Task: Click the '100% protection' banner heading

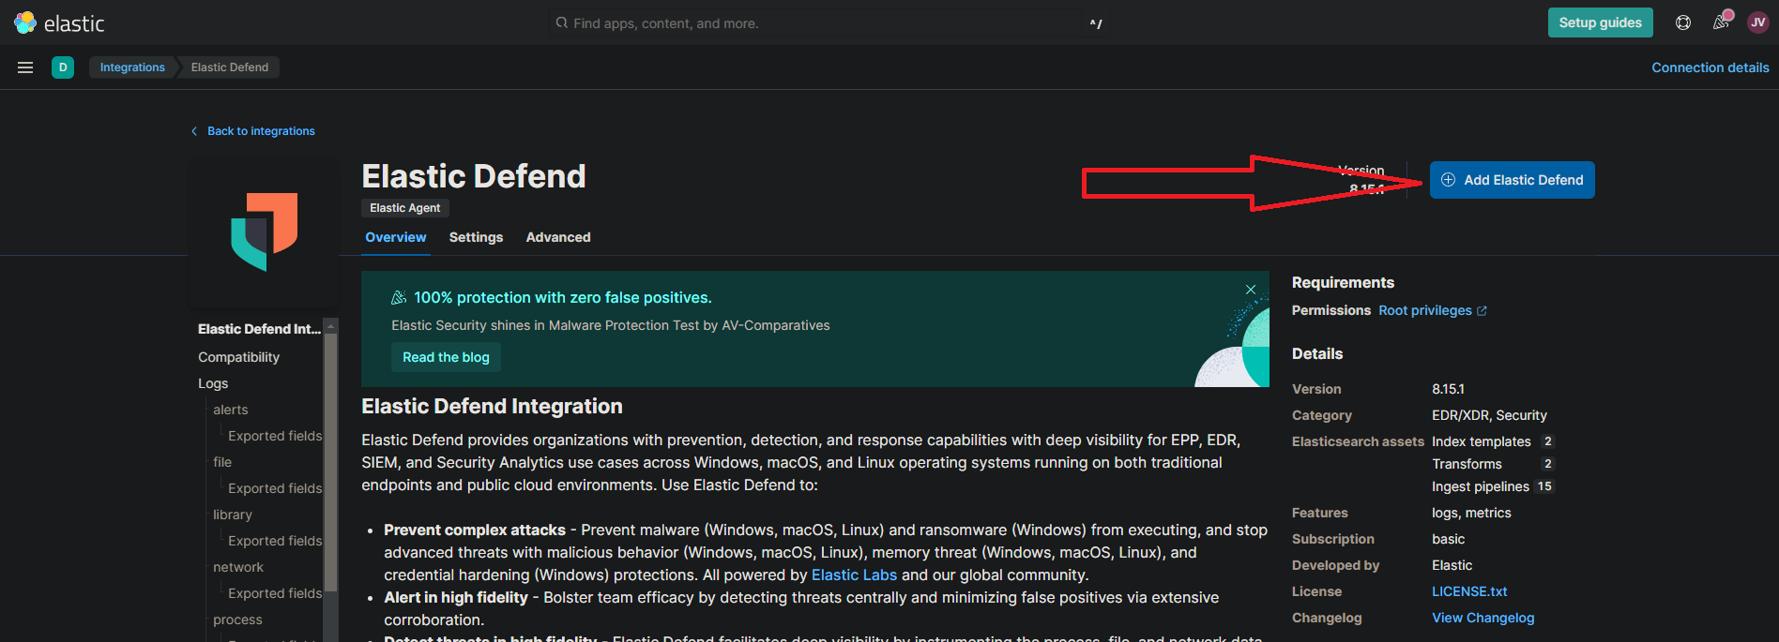Action: tap(563, 297)
